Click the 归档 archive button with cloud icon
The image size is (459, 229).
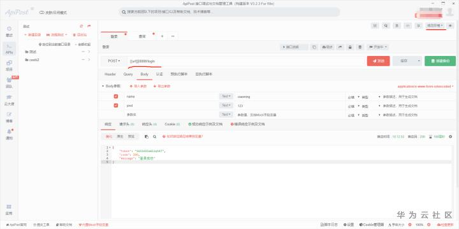pyautogui.click(x=327, y=47)
